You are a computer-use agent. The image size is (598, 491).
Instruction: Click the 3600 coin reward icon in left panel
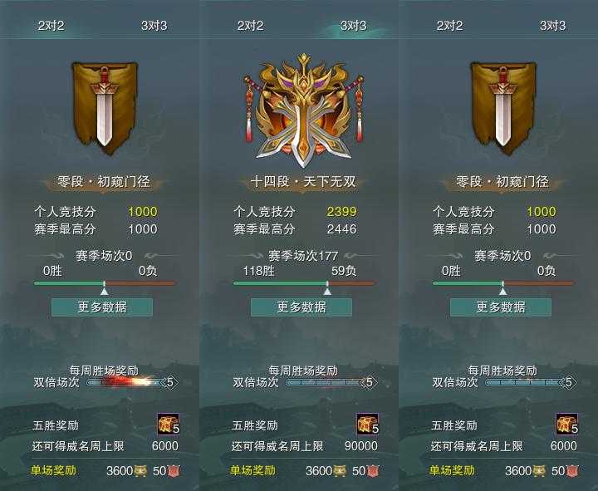tap(140, 471)
